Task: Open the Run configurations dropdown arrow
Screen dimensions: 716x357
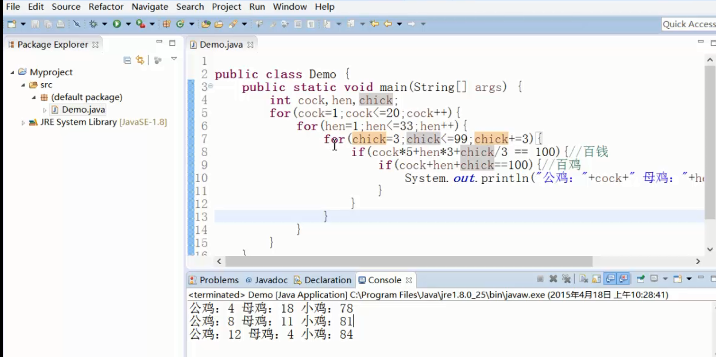Action: pos(128,24)
